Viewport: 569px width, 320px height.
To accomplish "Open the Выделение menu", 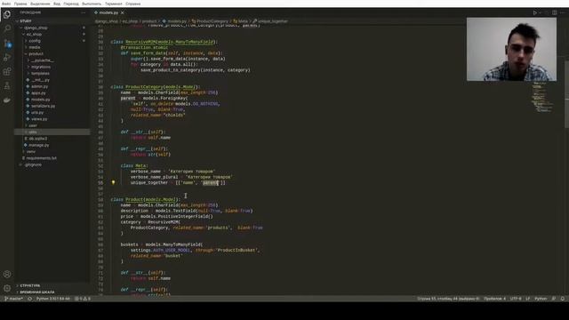I will [40, 4].
